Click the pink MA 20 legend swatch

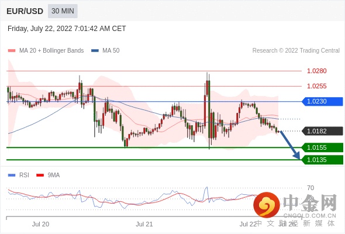click(x=12, y=51)
